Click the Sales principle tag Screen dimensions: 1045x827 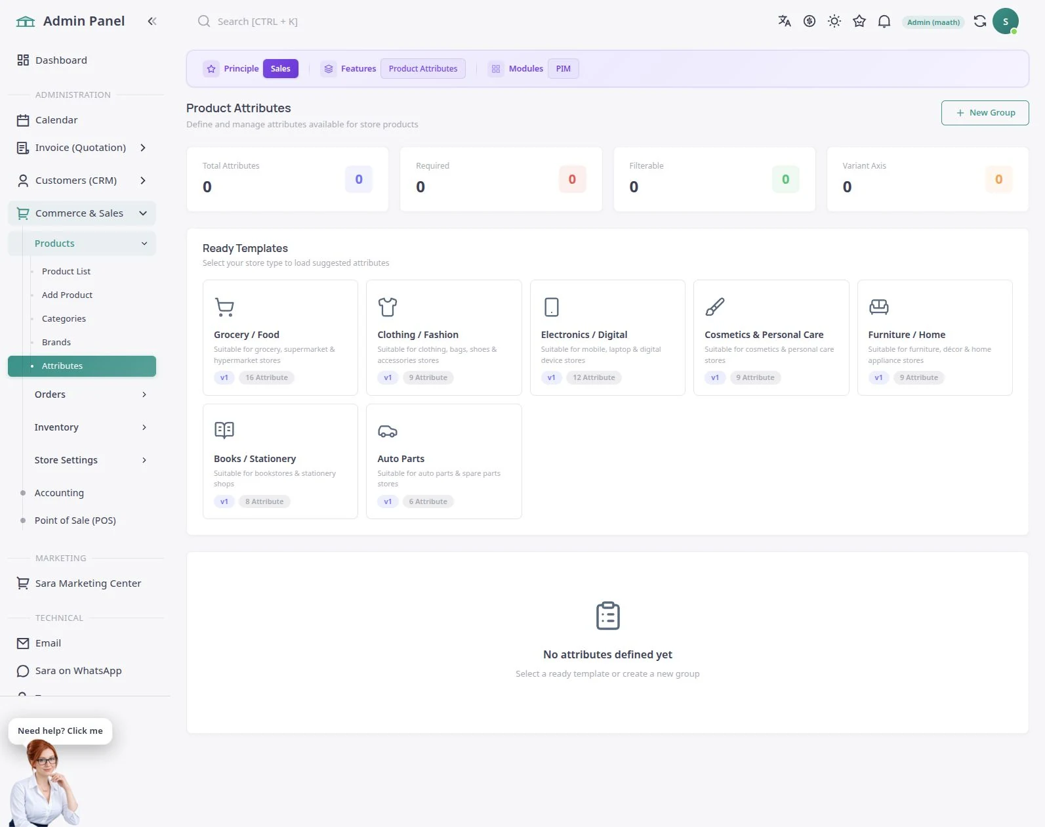281,68
